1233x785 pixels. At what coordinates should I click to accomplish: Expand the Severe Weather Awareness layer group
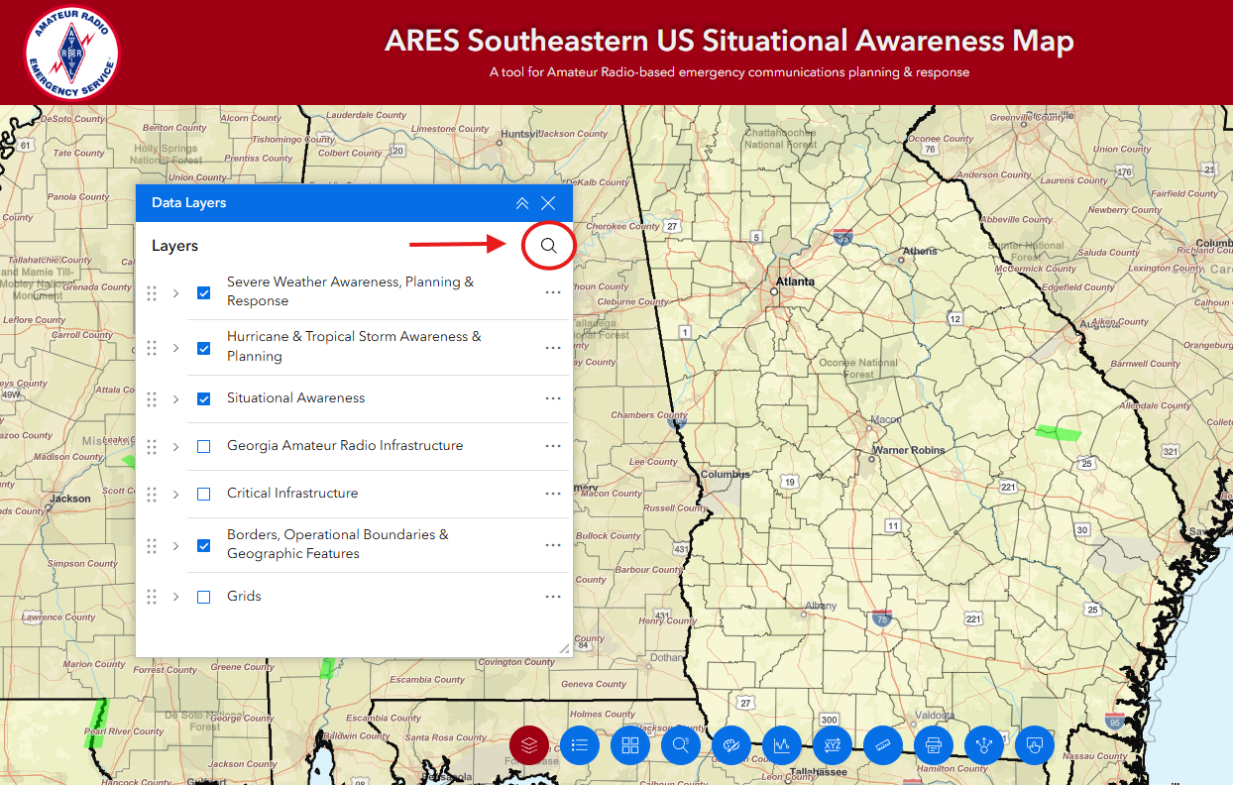click(175, 292)
